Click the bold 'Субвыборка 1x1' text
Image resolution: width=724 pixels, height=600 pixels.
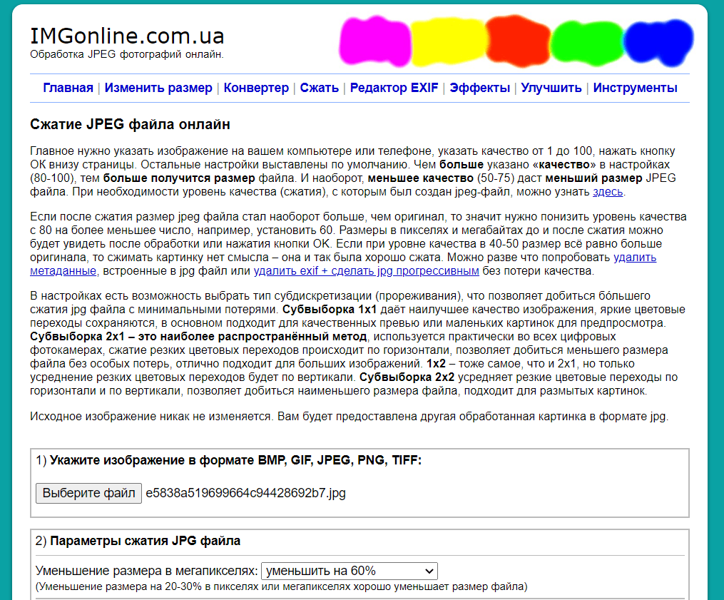[x=330, y=310]
